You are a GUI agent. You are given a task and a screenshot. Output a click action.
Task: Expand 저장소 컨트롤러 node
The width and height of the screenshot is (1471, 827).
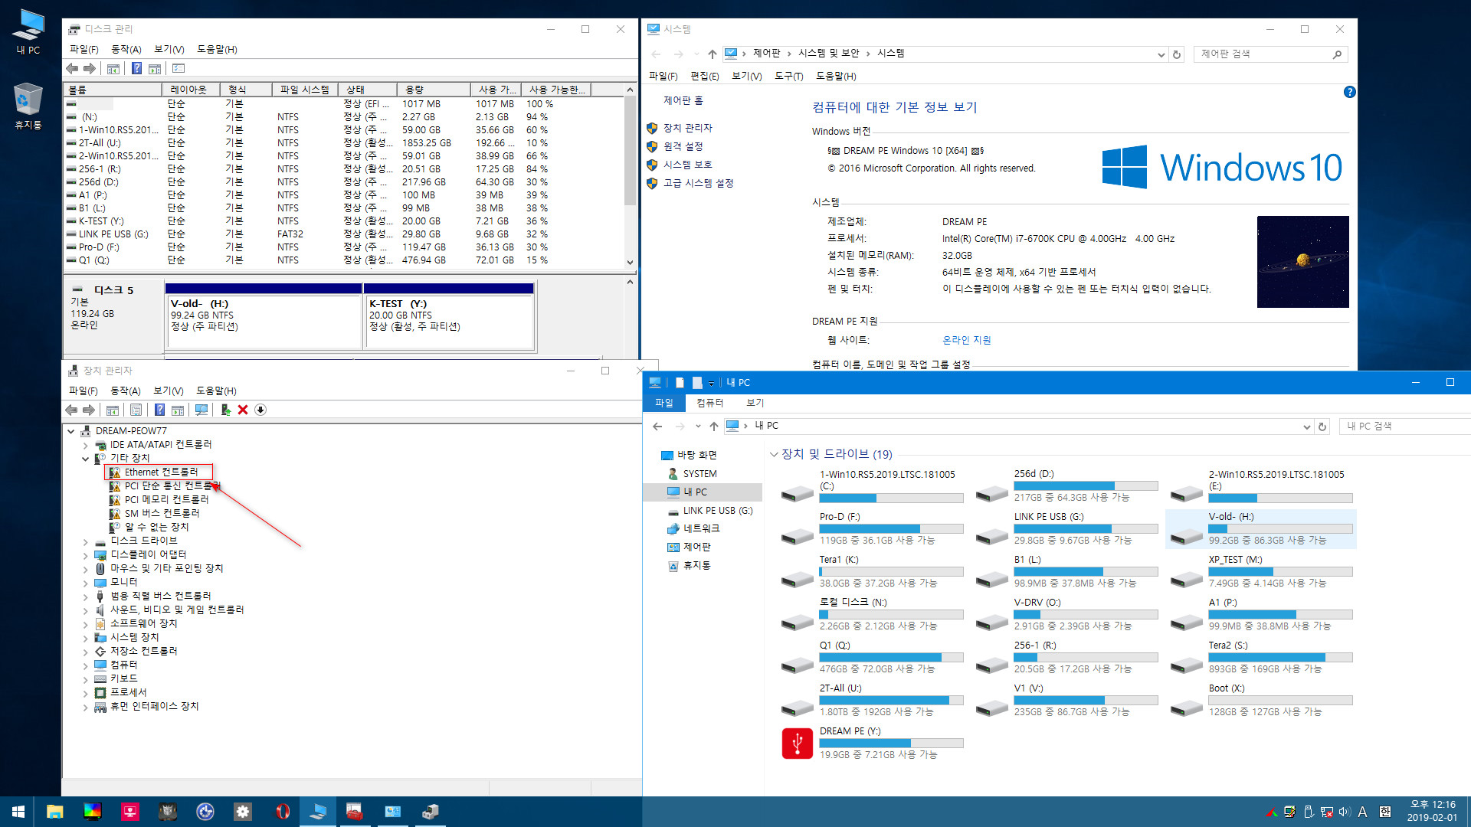coord(86,652)
